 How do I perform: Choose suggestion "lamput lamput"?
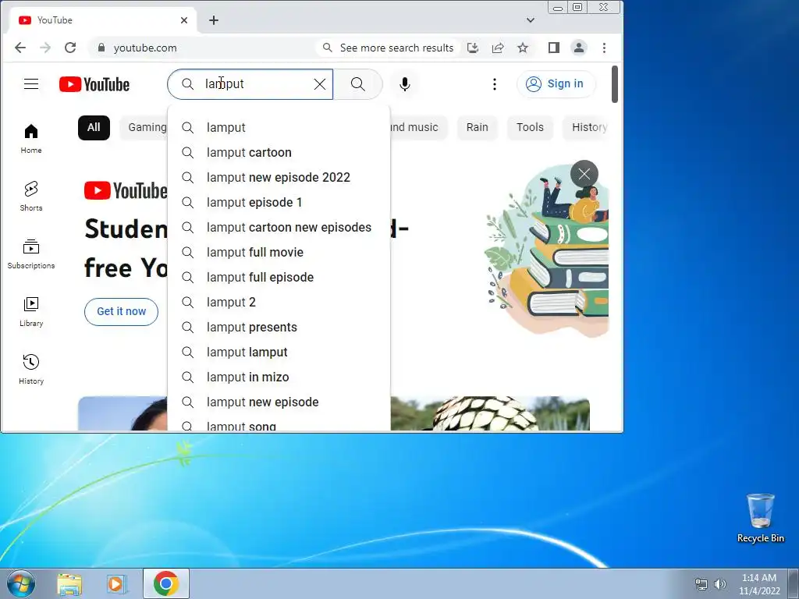[x=279, y=352]
